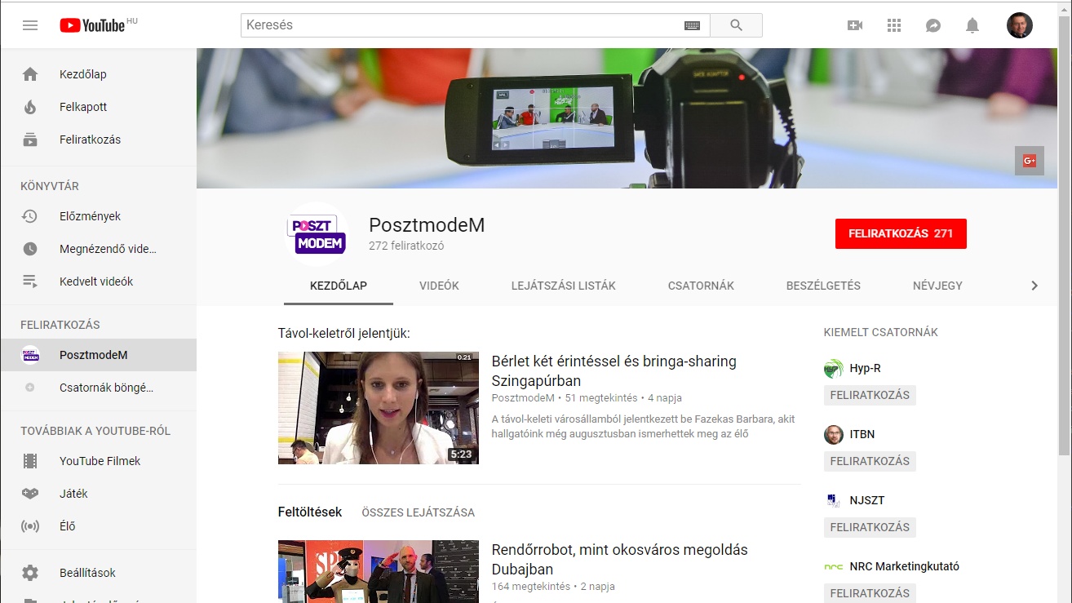1072x603 pixels.
Task: Open the Hyp-R channel name
Action: 865,368
